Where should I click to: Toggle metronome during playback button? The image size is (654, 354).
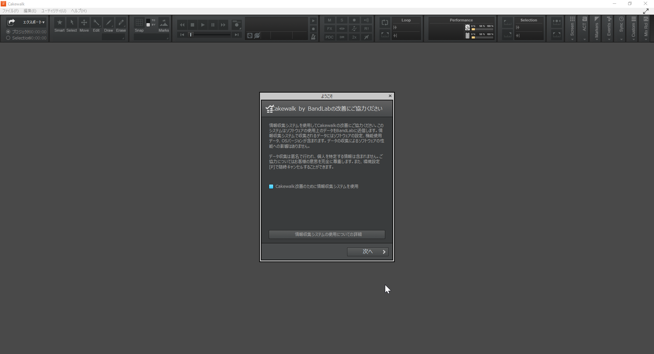click(313, 21)
